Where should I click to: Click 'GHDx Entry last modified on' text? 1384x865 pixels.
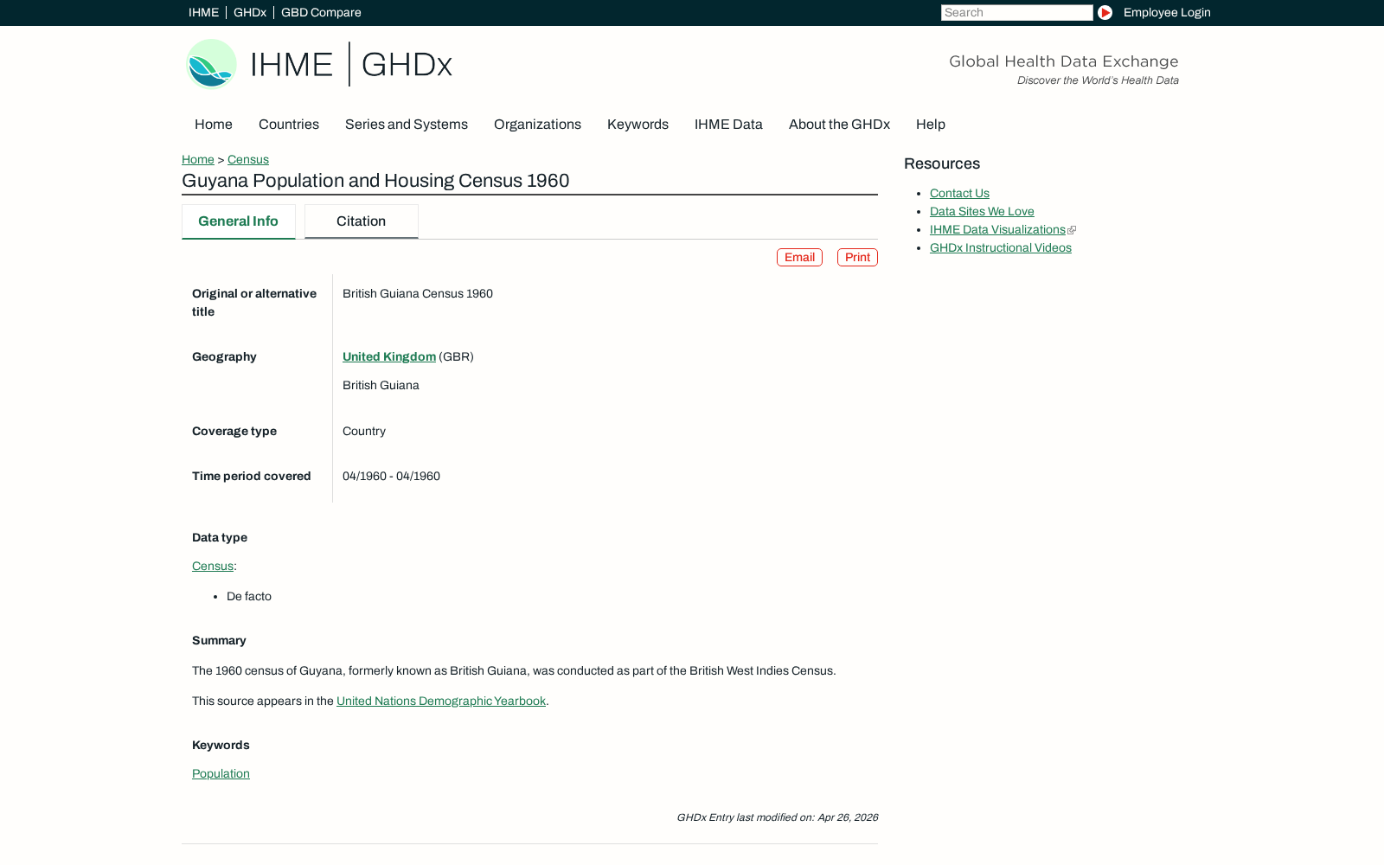777,817
